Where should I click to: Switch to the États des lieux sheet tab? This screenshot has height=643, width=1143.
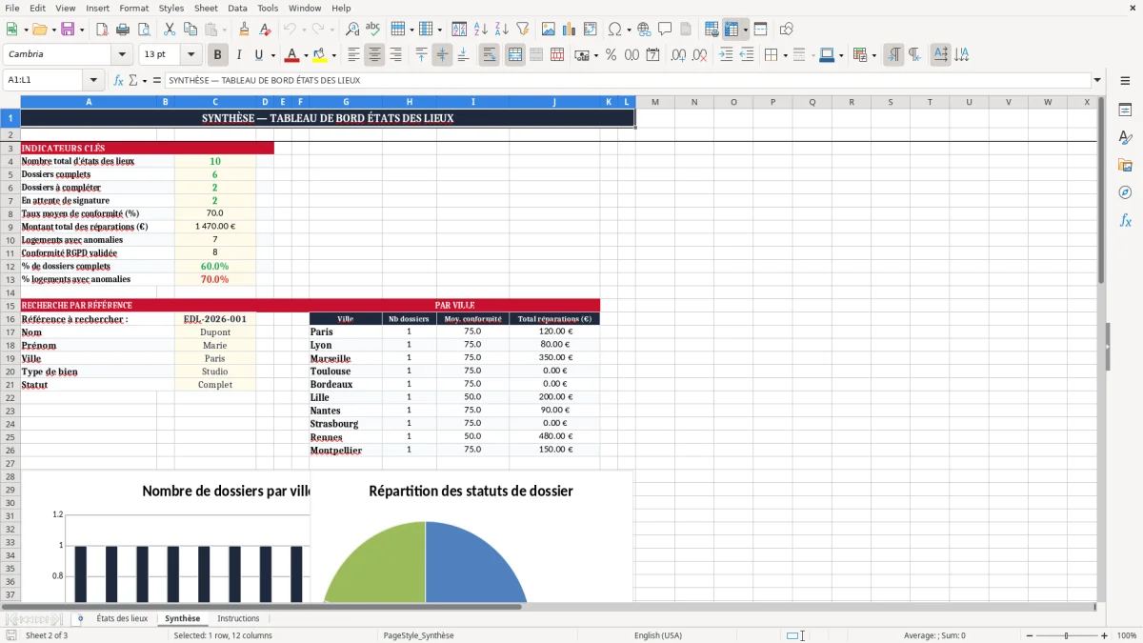coord(122,618)
